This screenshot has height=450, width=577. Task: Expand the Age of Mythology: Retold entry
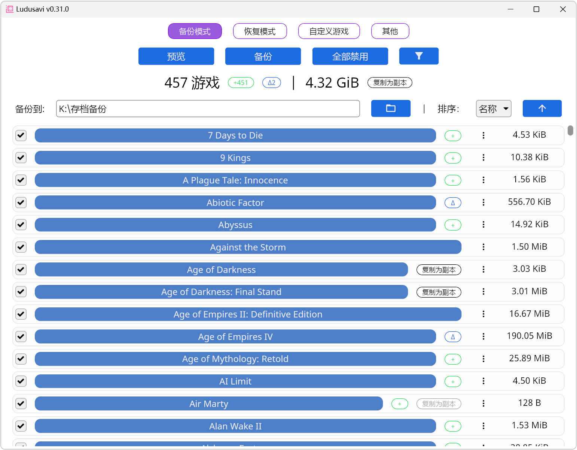235,359
